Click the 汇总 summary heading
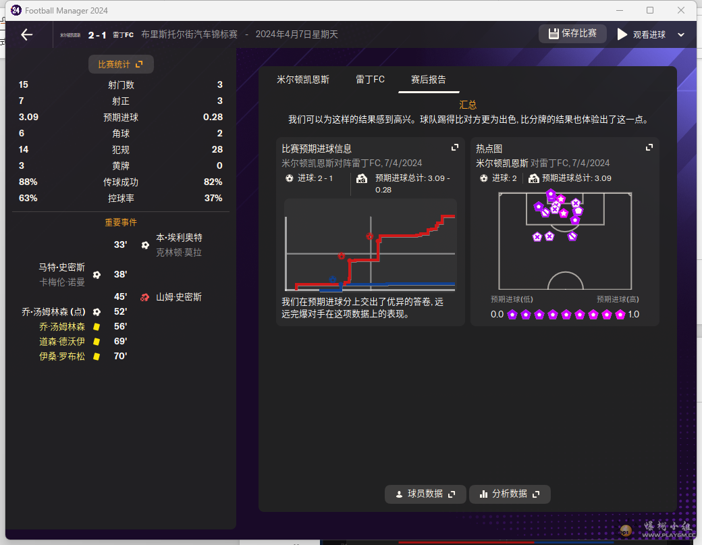 point(468,105)
